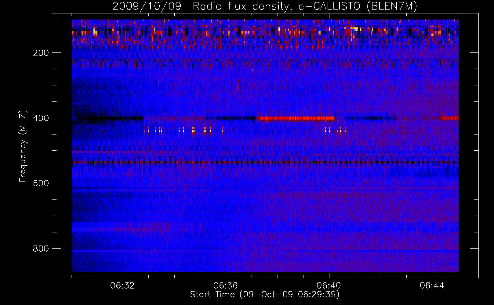Click the '800' frequency tick label

41,249
